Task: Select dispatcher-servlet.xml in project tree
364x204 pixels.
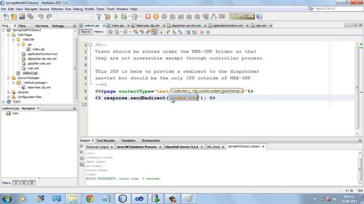Action: (42, 58)
